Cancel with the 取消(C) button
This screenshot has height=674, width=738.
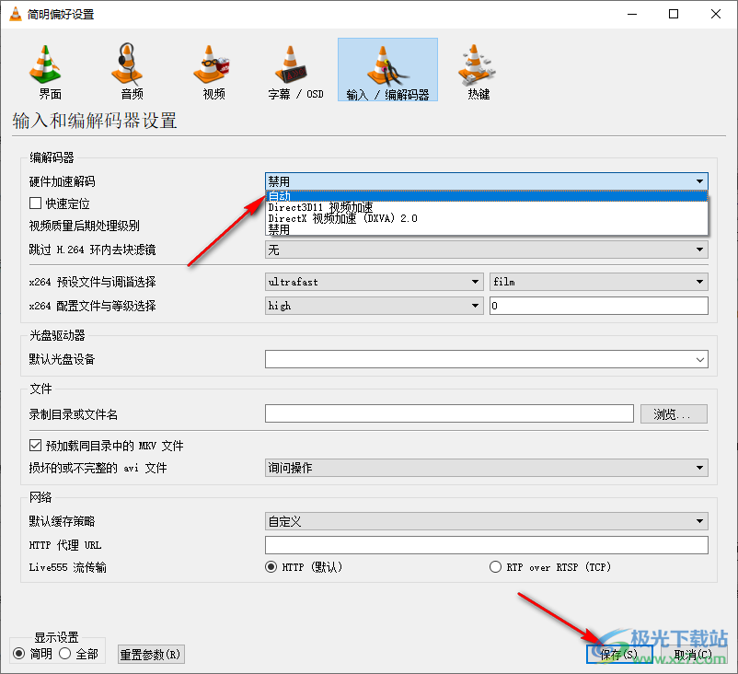[694, 655]
